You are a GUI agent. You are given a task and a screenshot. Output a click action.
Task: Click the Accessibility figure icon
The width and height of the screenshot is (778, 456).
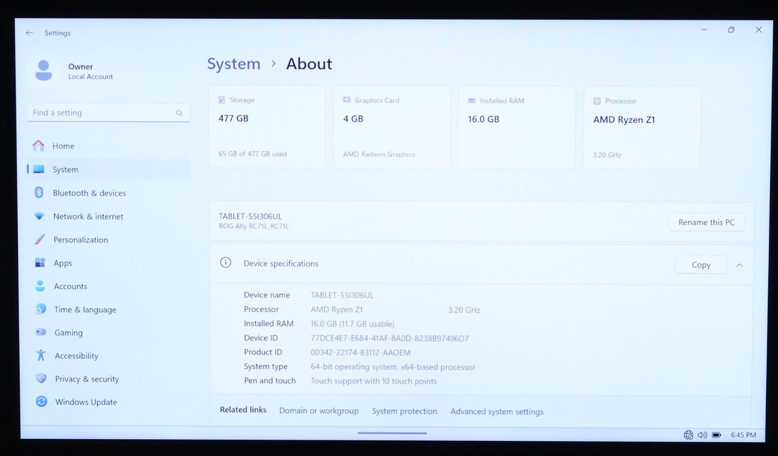point(41,355)
